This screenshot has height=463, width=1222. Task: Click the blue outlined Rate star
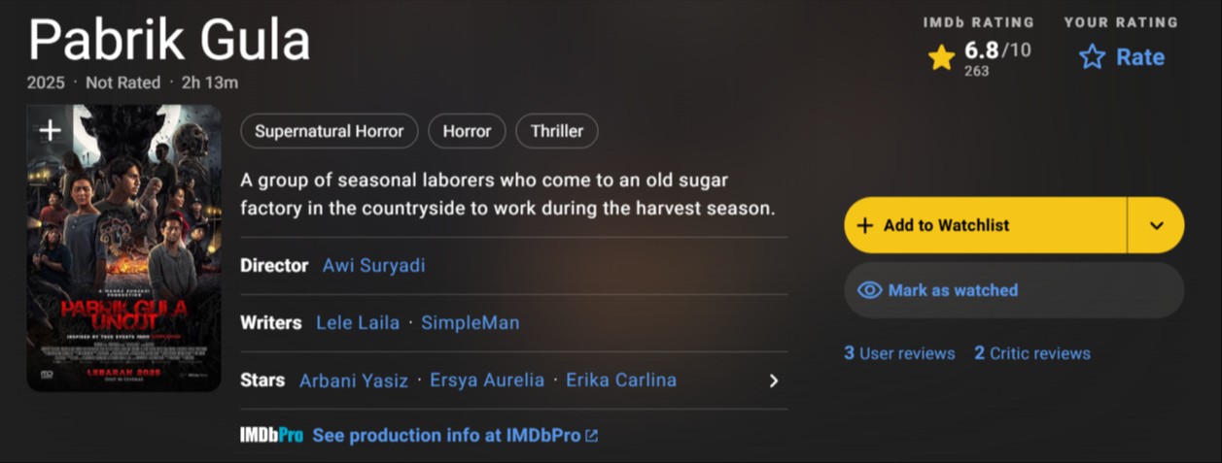pyautogui.click(x=1093, y=57)
